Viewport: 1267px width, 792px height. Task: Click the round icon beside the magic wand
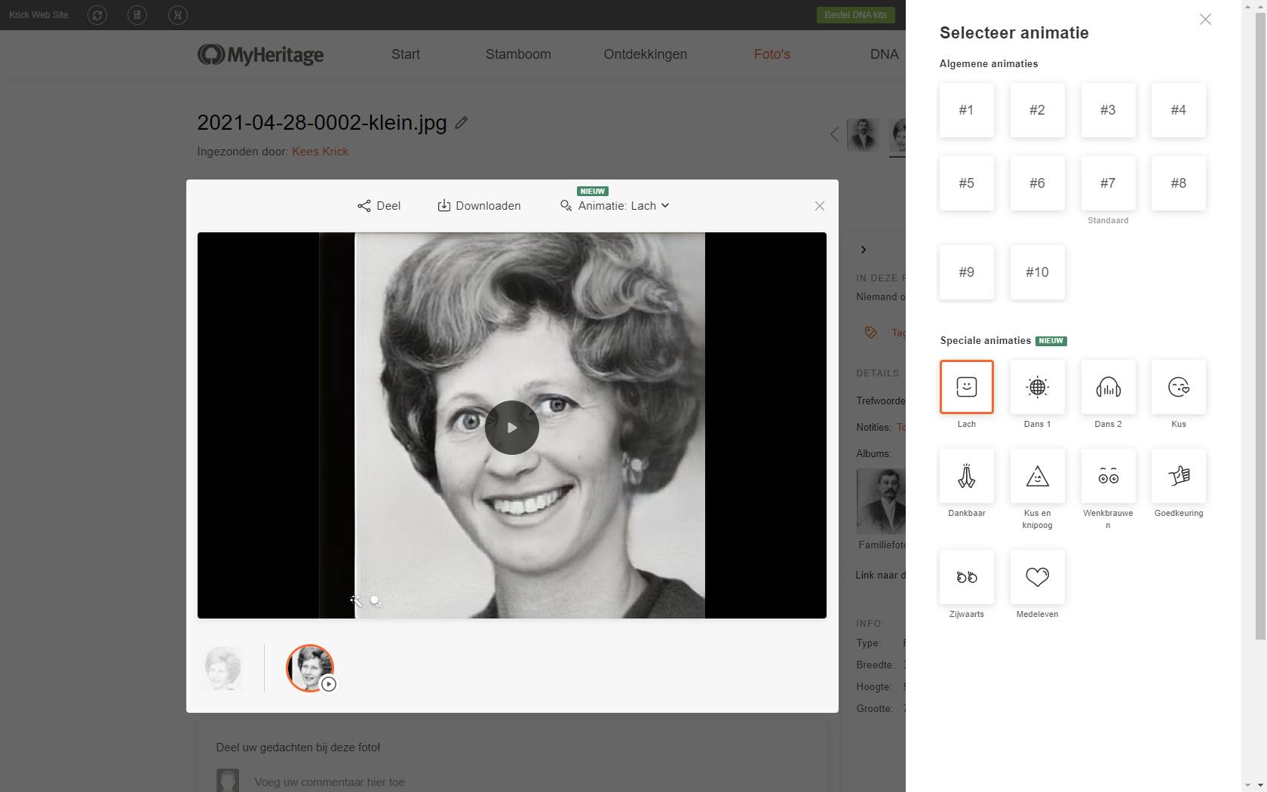coord(376,600)
